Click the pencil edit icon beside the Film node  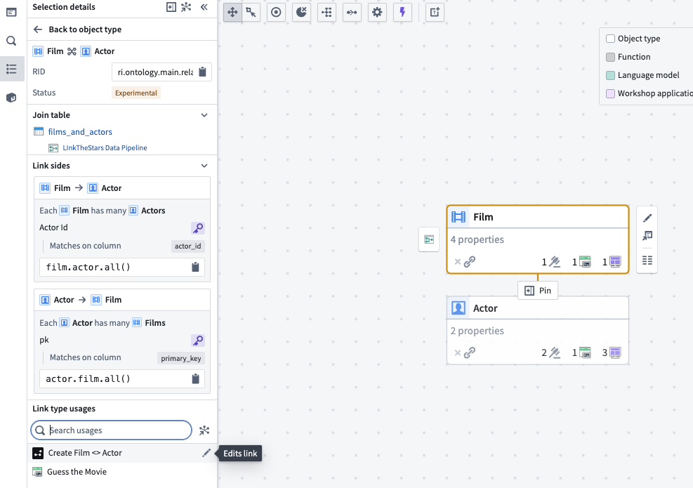click(x=647, y=218)
